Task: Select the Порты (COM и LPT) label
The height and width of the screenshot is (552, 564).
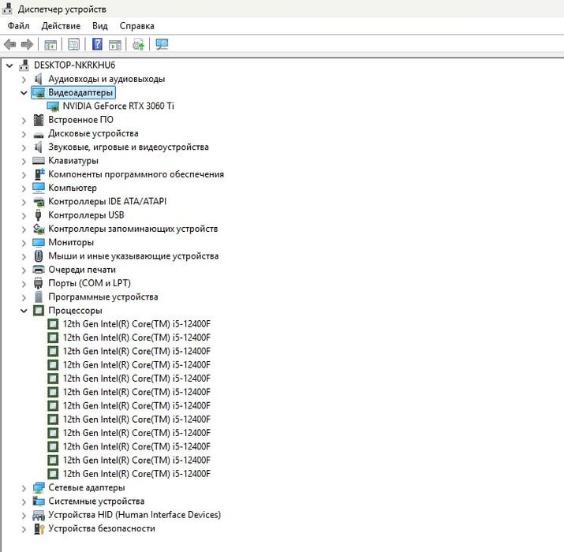Action: pos(90,283)
